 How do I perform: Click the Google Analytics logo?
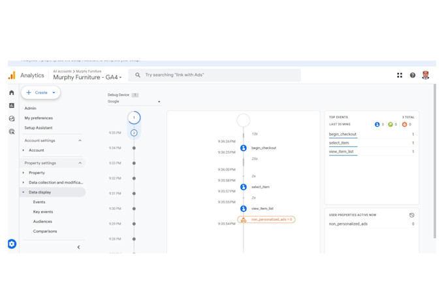point(12,75)
